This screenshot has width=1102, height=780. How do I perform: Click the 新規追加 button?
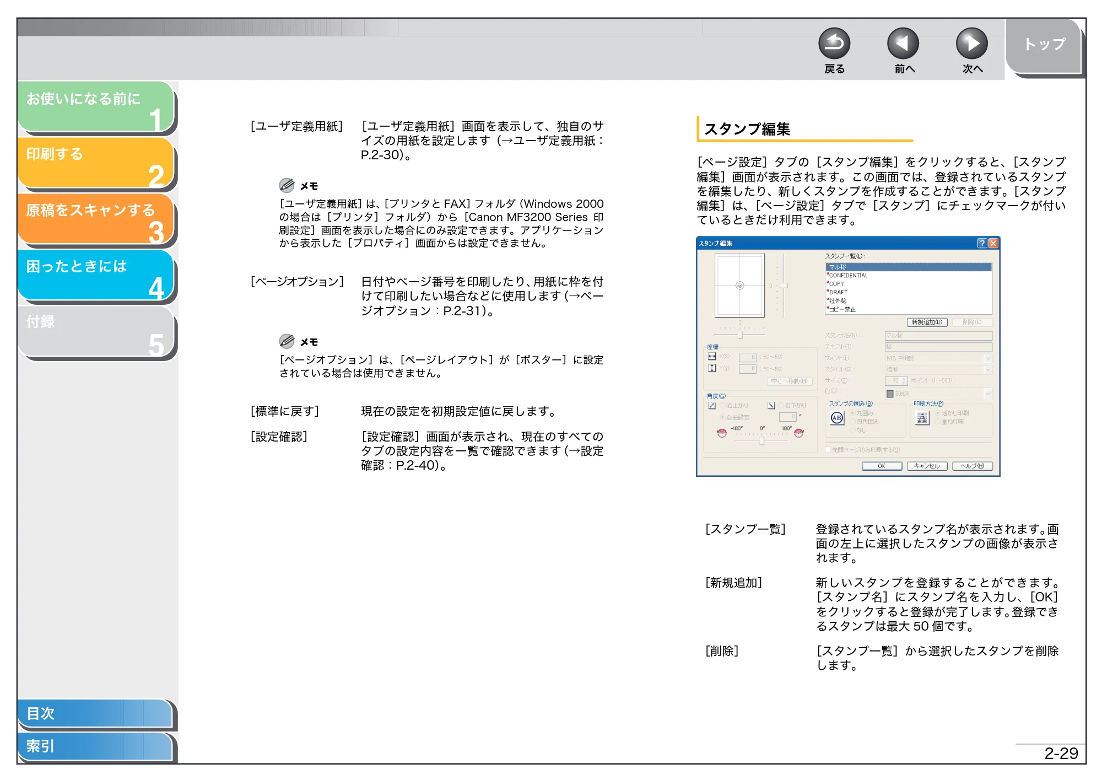[927, 322]
